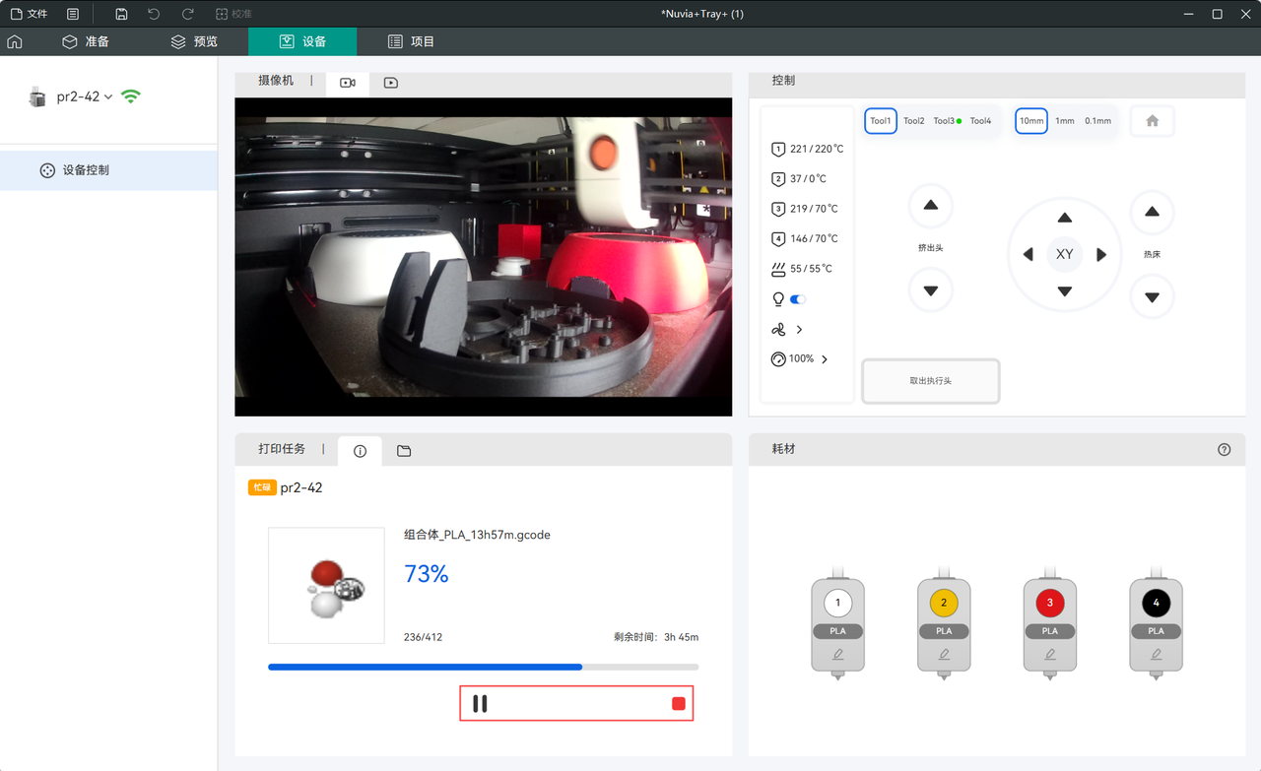The image size is (1261, 771).
Task: Toggle the printer light switch
Action: point(798,299)
